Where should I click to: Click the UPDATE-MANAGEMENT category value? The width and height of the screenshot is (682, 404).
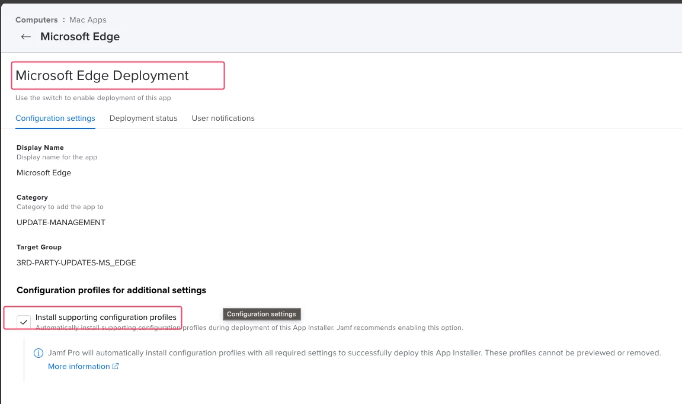[x=61, y=223]
